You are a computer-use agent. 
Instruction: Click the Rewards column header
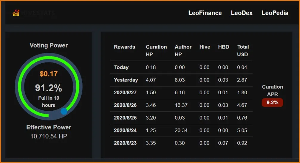[x=124, y=47]
